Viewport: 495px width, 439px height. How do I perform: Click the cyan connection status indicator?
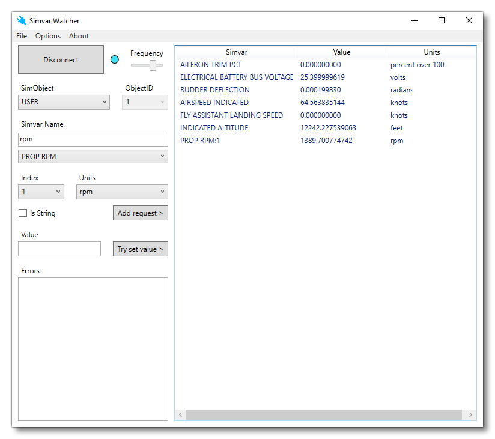(115, 59)
